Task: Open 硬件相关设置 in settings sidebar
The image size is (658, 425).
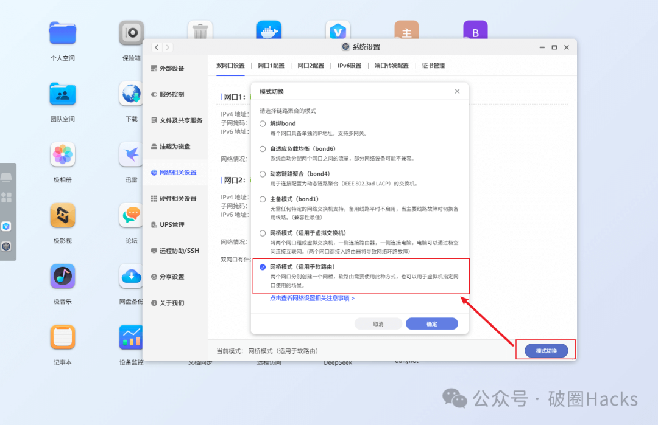Action: (174, 198)
